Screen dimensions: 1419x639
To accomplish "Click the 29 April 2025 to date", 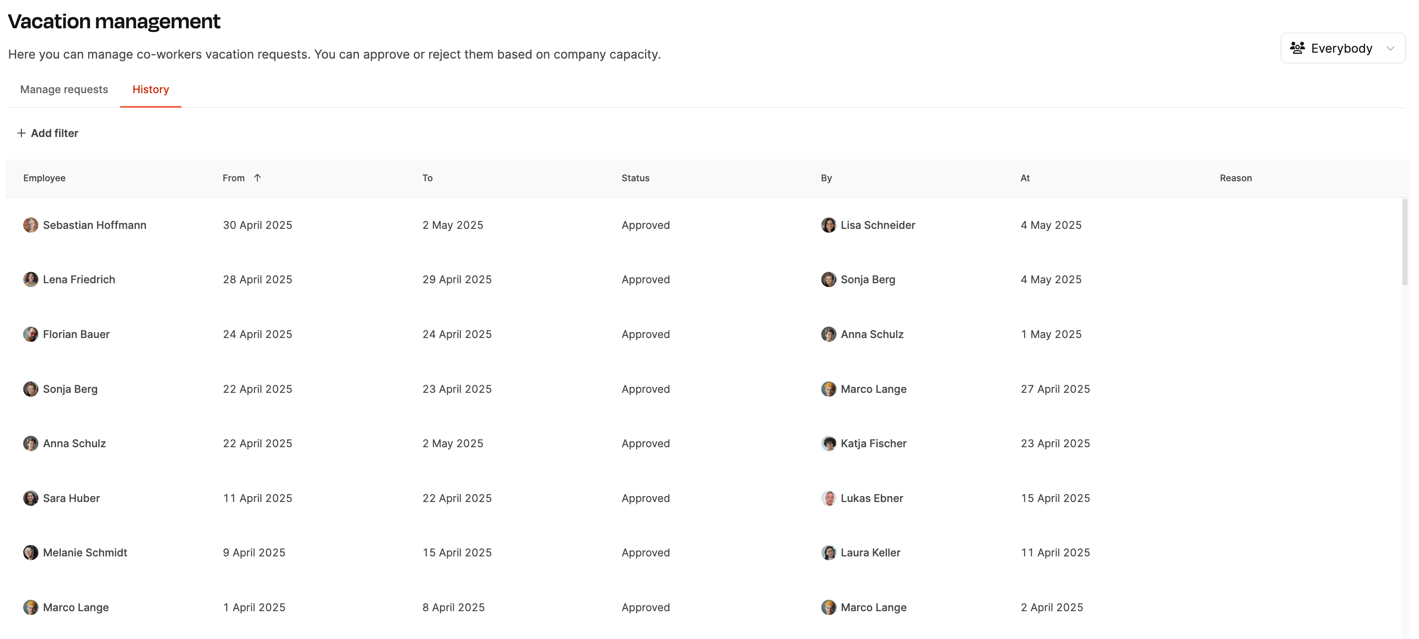I will [x=457, y=279].
